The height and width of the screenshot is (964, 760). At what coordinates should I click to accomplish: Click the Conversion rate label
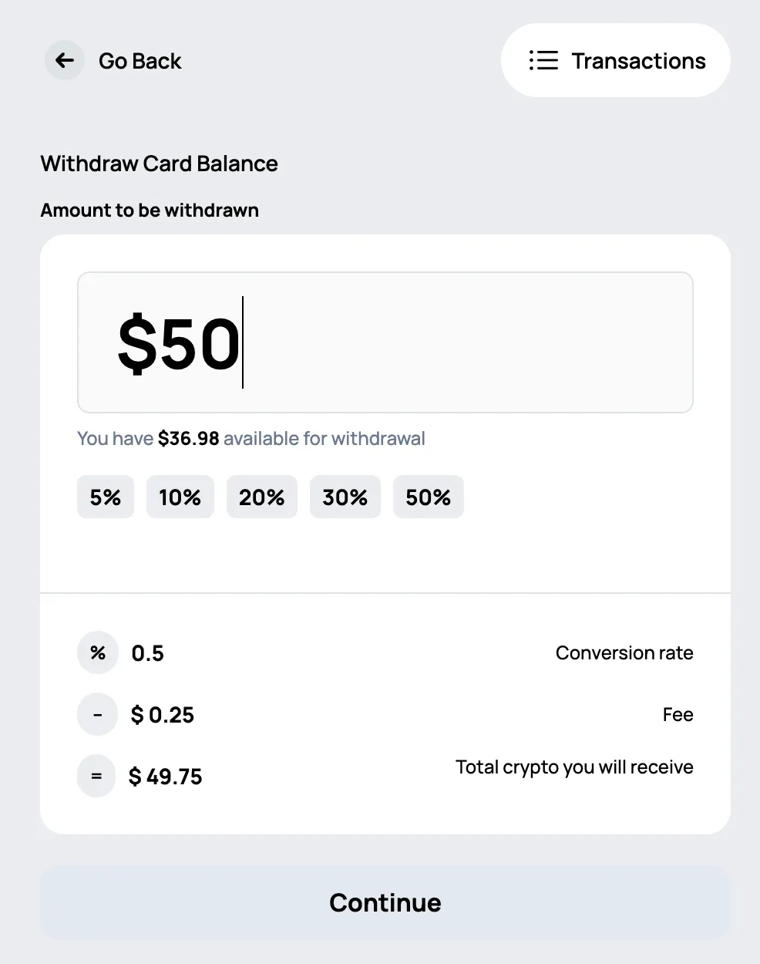click(624, 652)
